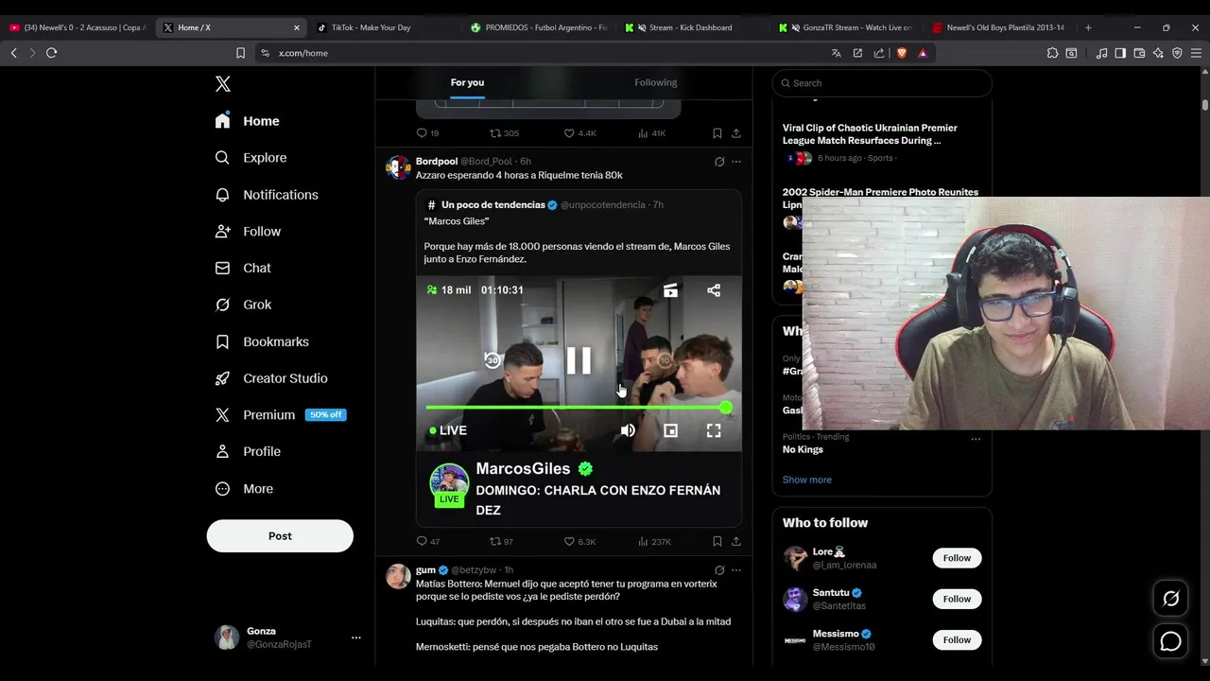Follow the Lore account
The image size is (1210, 681).
point(957,558)
